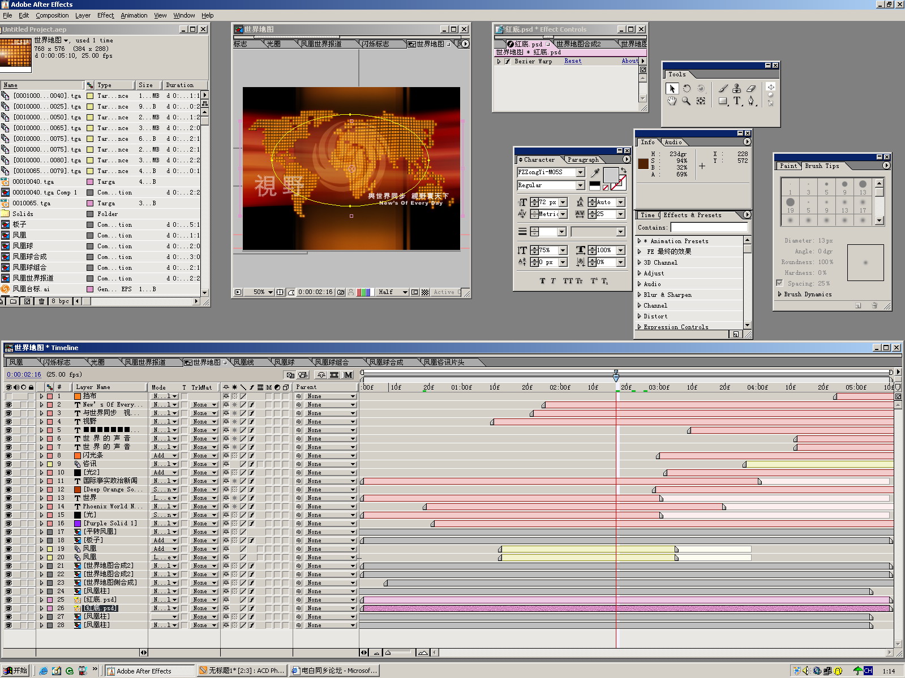Open the Composition menu
This screenshot has height=678, width=905.
pos(52,15)
